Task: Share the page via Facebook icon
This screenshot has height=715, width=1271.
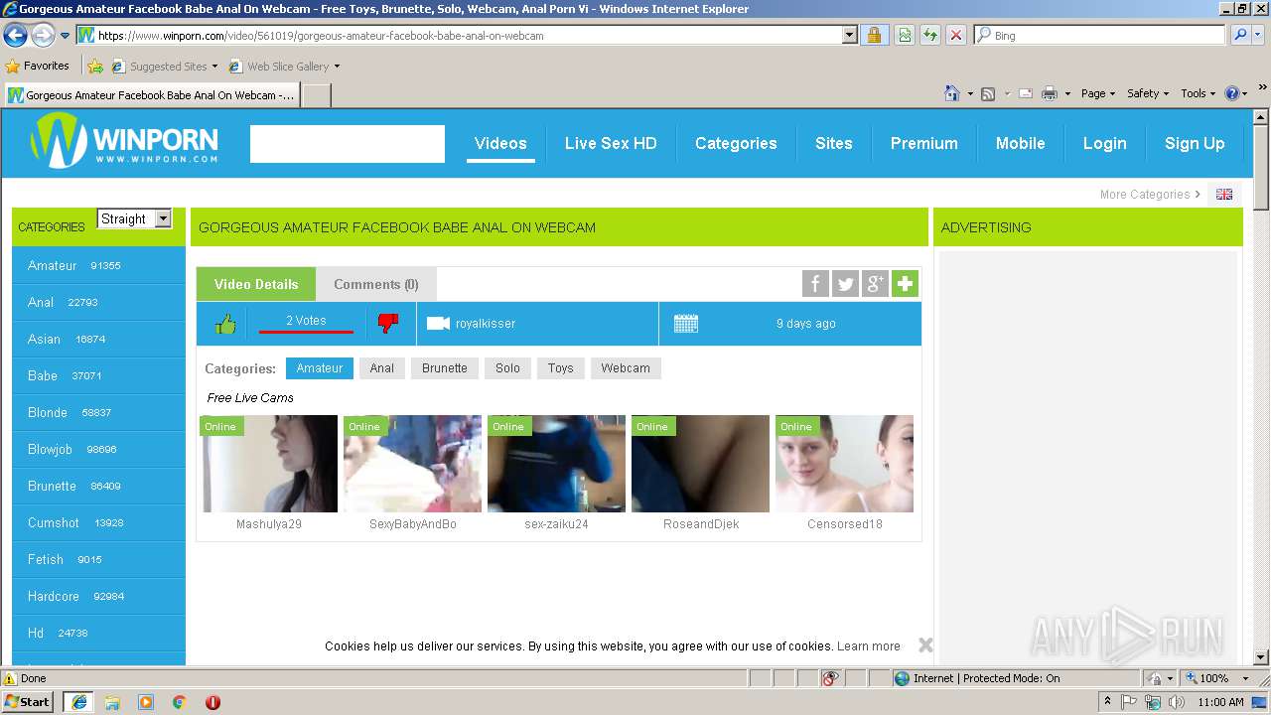Action: click(815, 284)
